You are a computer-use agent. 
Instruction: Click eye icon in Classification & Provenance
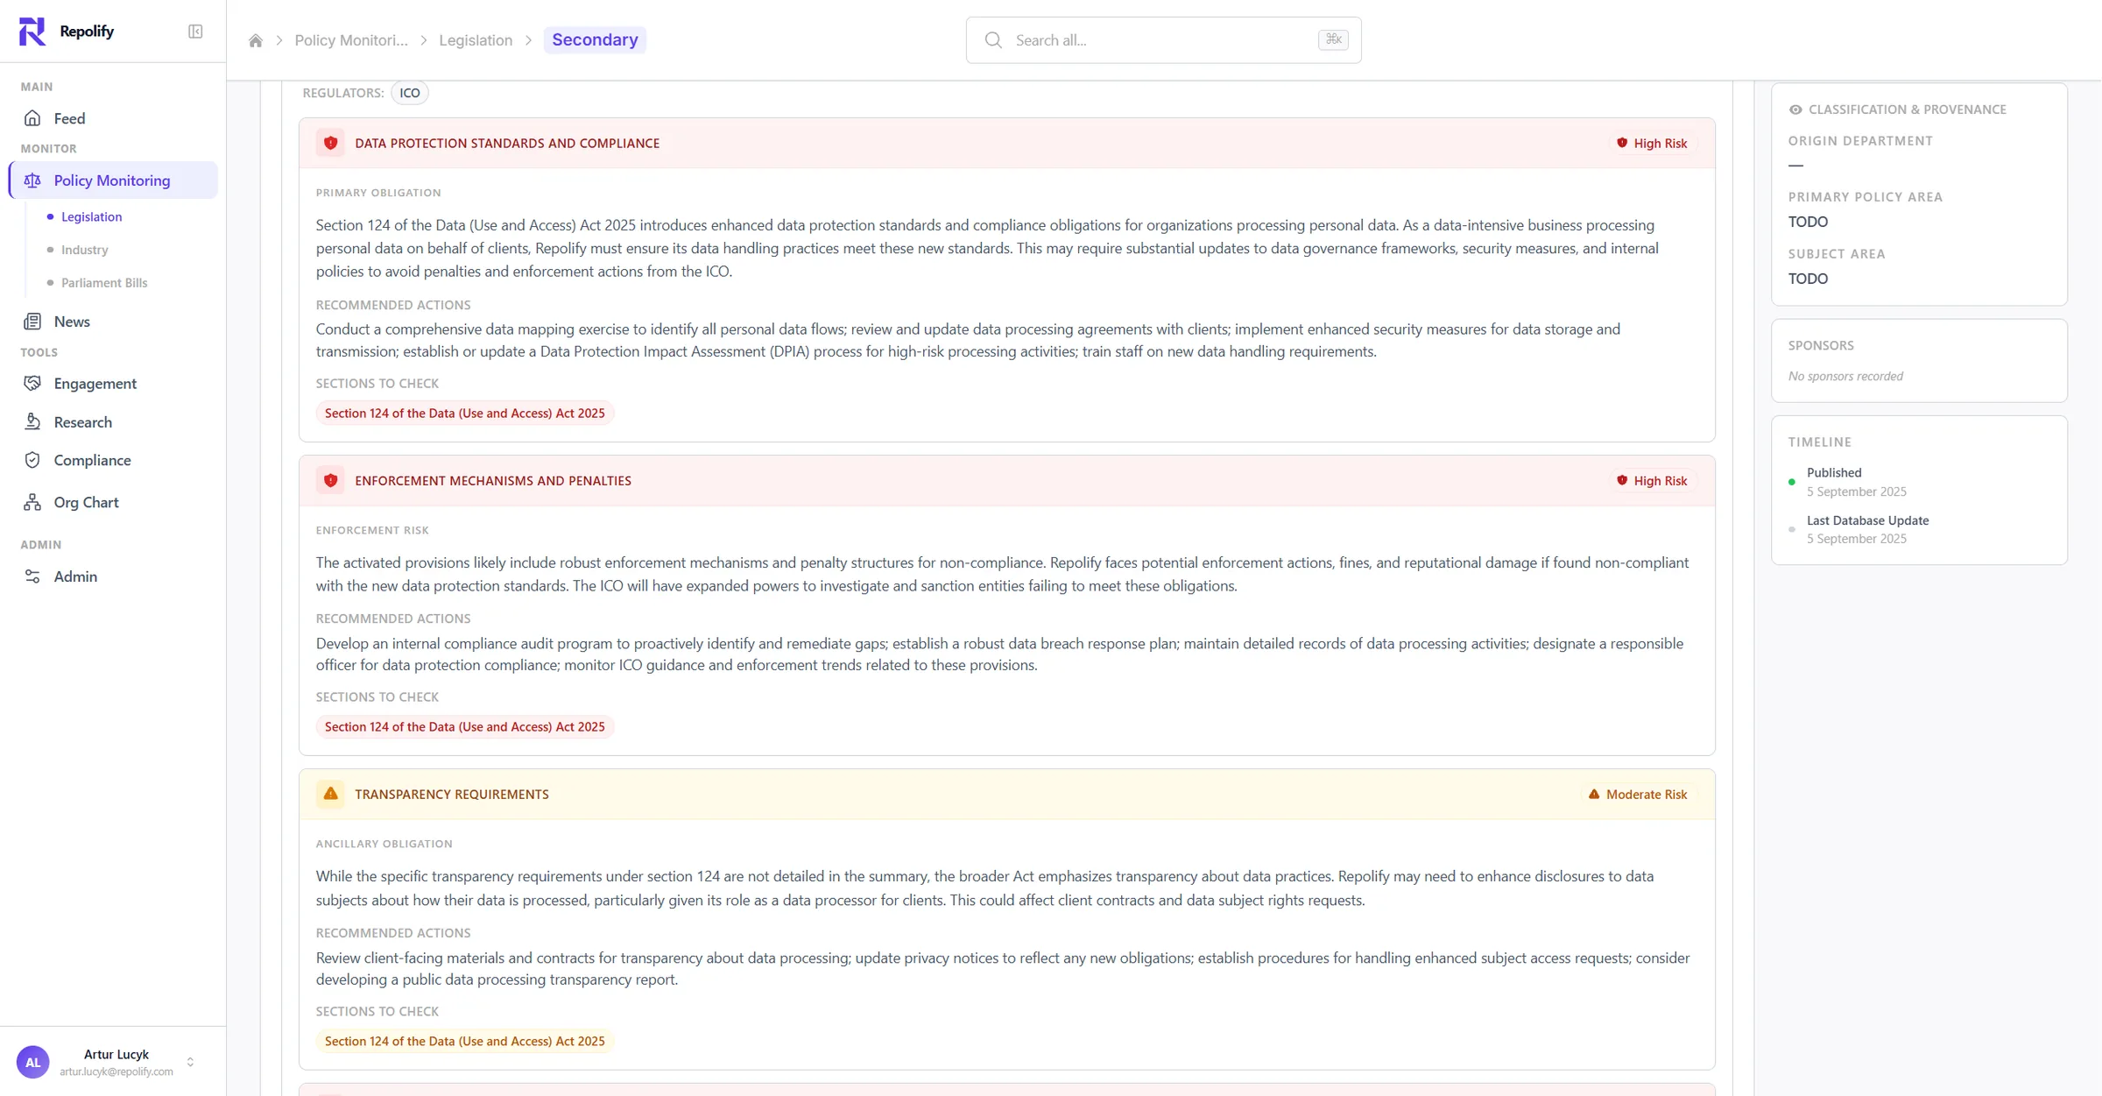coord(1795,110)
